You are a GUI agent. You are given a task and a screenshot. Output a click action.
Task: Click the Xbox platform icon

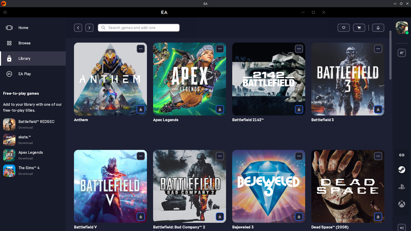click(x=401, y=204)
